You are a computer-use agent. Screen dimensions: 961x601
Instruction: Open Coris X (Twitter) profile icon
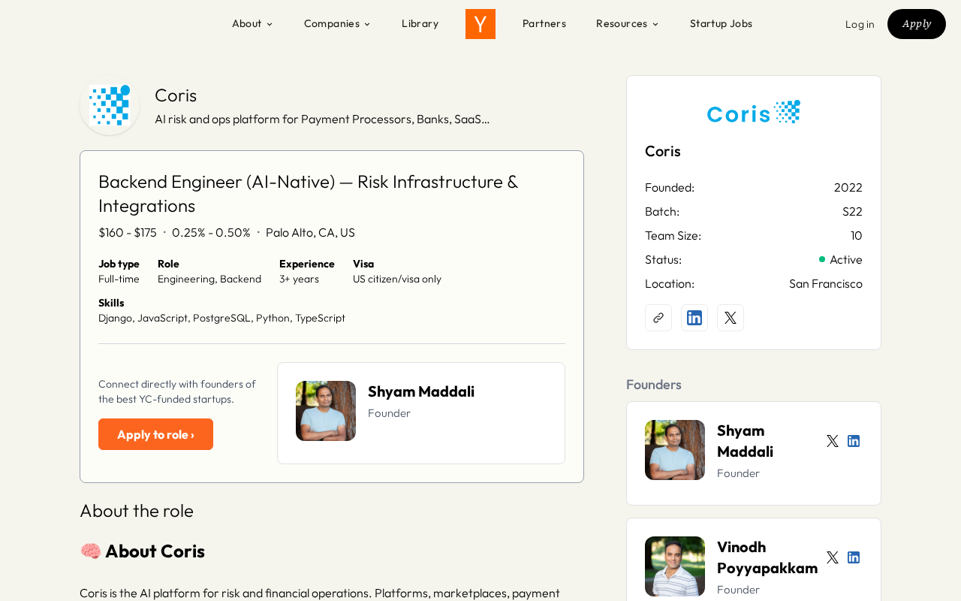[731, 318]
